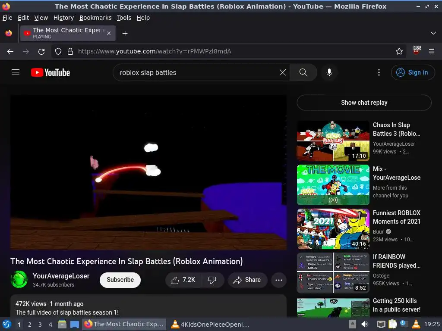Open more actions ellipsis under video
Screen dimensions: 442x331
[279, 280]
